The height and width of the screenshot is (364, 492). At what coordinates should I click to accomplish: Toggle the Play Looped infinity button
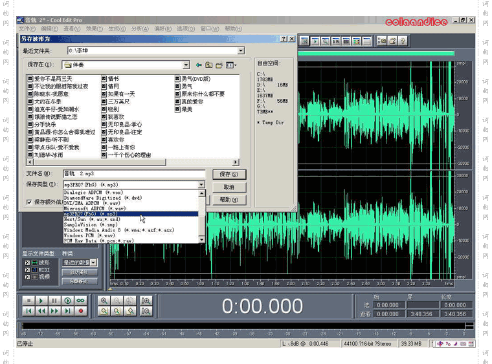[81, 301]
